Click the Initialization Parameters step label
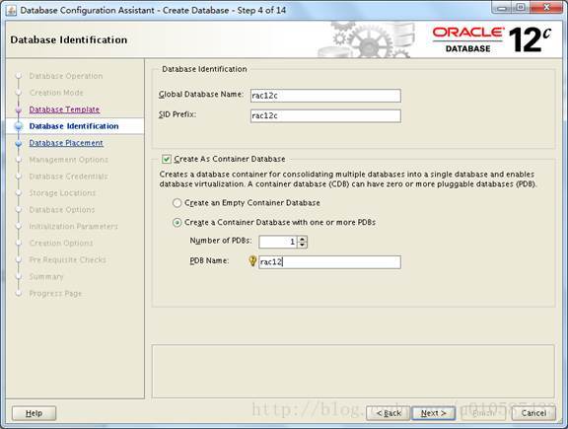 [74, 227]
